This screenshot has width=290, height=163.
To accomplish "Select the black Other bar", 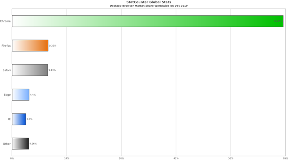I will (20, 143).
